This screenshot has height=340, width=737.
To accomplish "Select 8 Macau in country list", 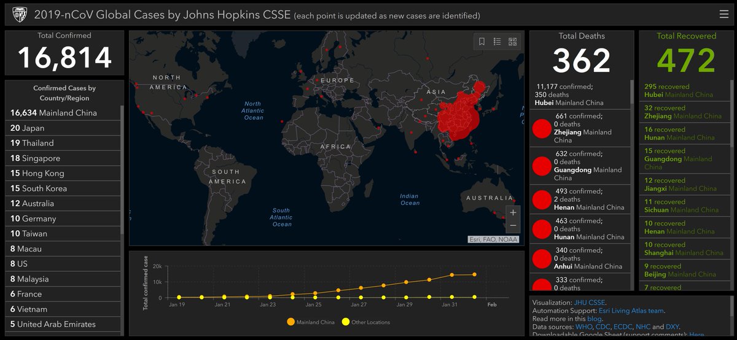I will [62, 249].
